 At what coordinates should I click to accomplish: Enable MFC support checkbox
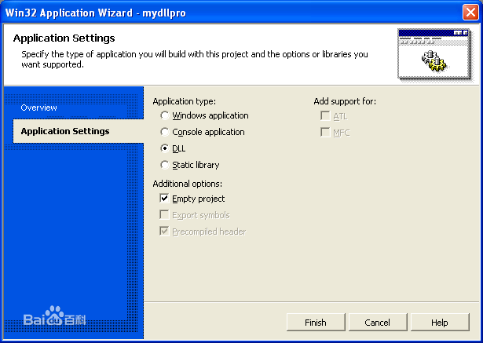coord(325,133)
